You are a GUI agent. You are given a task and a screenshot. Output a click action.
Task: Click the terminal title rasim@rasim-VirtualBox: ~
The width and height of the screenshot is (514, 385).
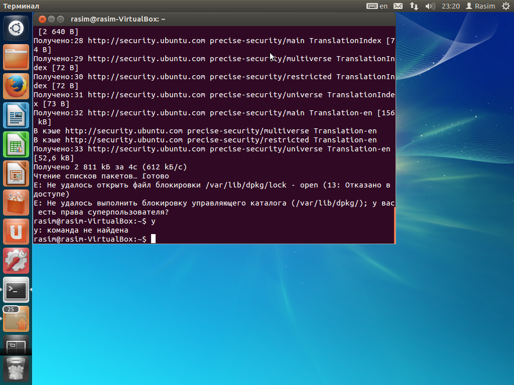pos(118,20)
